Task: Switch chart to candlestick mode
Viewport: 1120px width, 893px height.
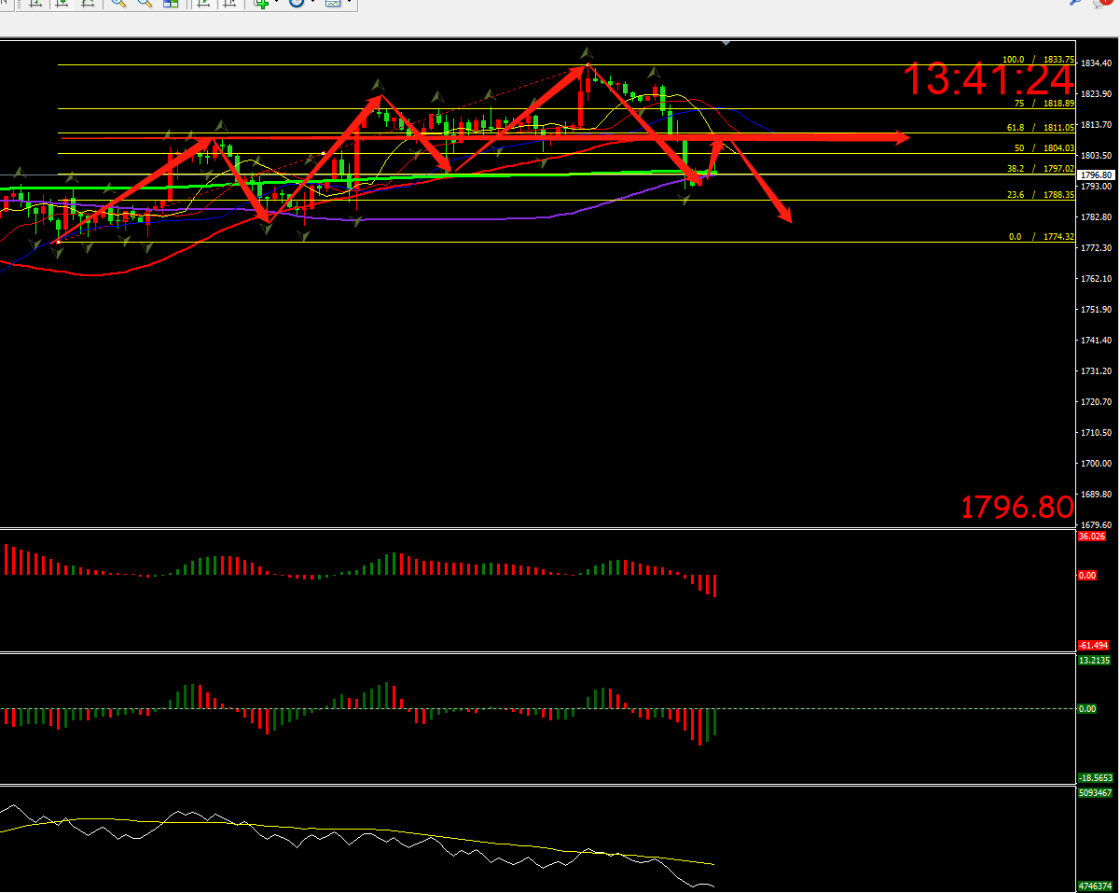Action: click(x=62, y=3)
